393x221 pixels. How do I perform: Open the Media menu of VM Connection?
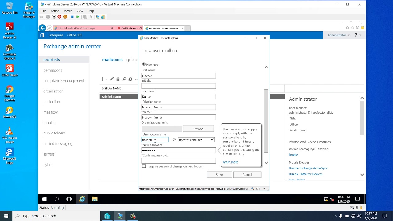[68, 11]
